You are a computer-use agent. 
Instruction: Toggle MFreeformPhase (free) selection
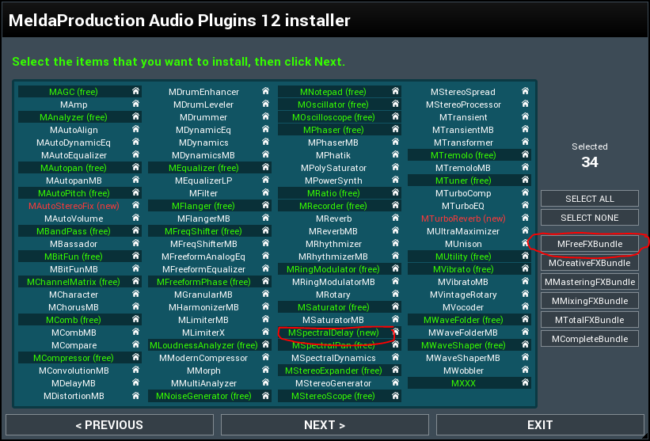[x=203, y=282]
